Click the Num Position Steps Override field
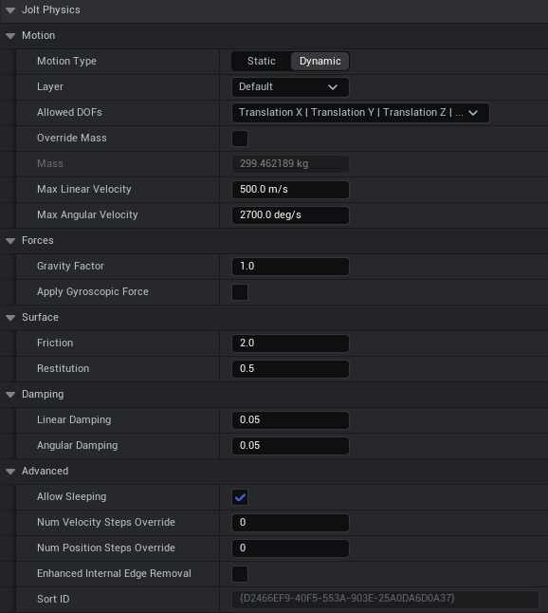Image resolution: width=548 pixels, height=613 pixels. (290, 548)
